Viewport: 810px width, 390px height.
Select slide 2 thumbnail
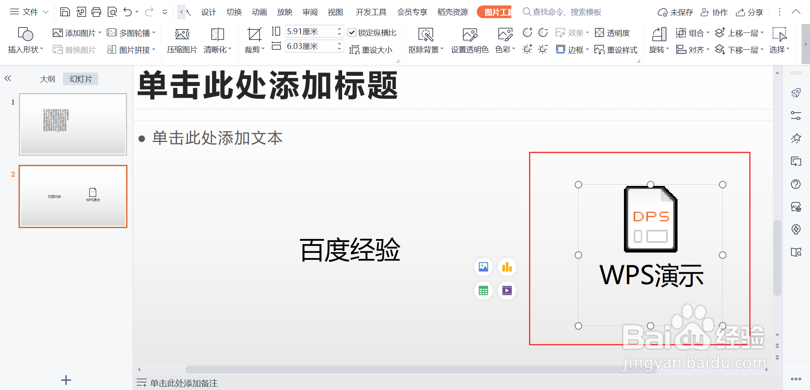(x=73, y=196)
